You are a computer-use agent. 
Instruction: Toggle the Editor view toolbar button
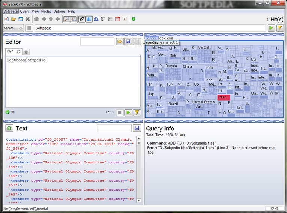[x=82, y=19]
